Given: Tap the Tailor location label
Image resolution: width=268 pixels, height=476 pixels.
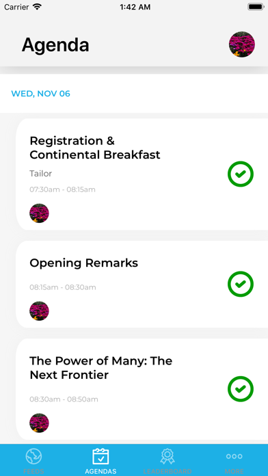Looking at the screenshot, I should [40, 174].
